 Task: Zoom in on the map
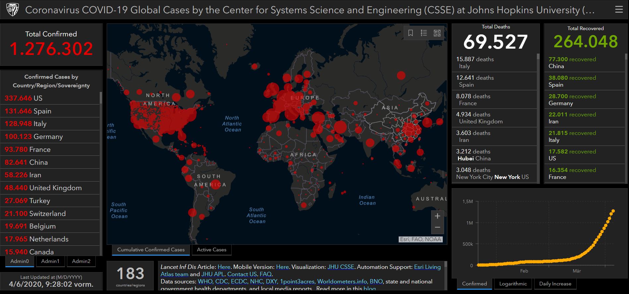coord(437,216)
